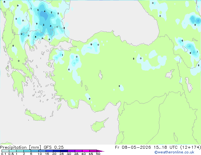Click the 'GFS 0.25' model label
This screenshot has width=201, height=155.
54,147
